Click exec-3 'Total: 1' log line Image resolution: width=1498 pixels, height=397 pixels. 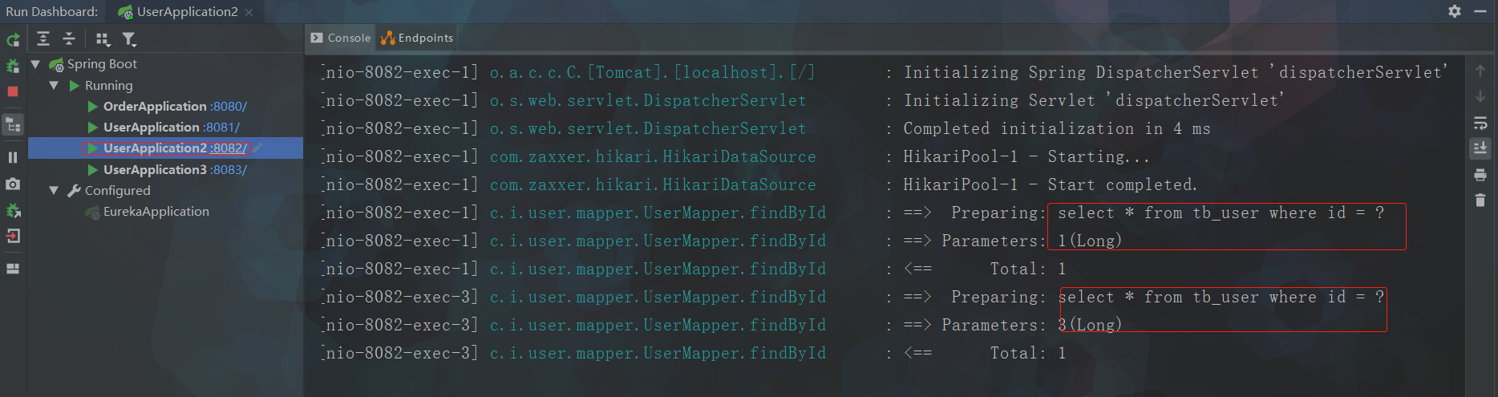[1028, 354]
